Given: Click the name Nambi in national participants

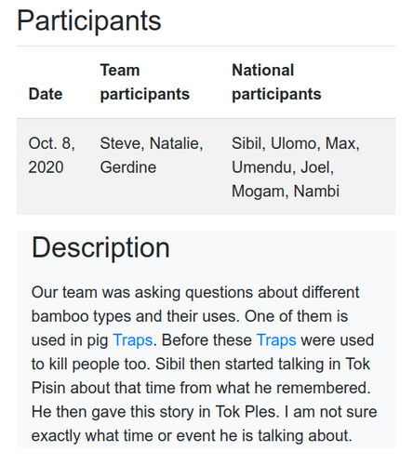Looking at the screenshot, I should coord(316,192).
